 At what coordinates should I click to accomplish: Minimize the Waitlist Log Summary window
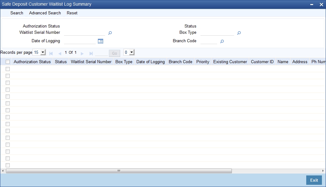tap(312, 4)
